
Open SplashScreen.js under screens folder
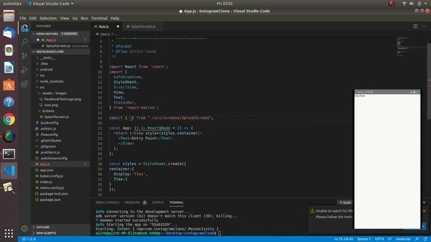(57, 117)
